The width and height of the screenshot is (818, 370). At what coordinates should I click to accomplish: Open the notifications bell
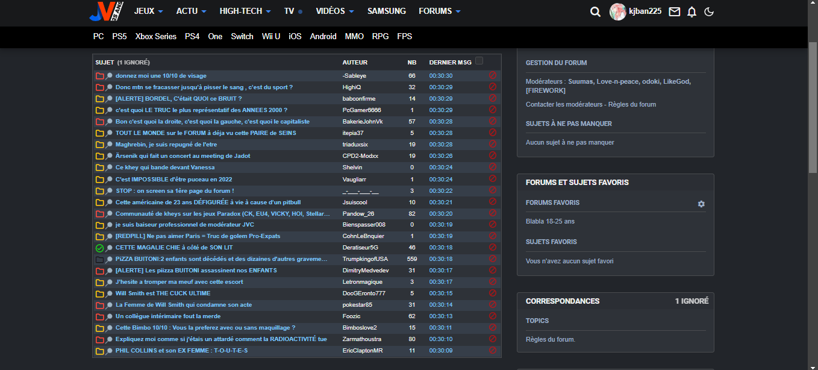(692, 11)
